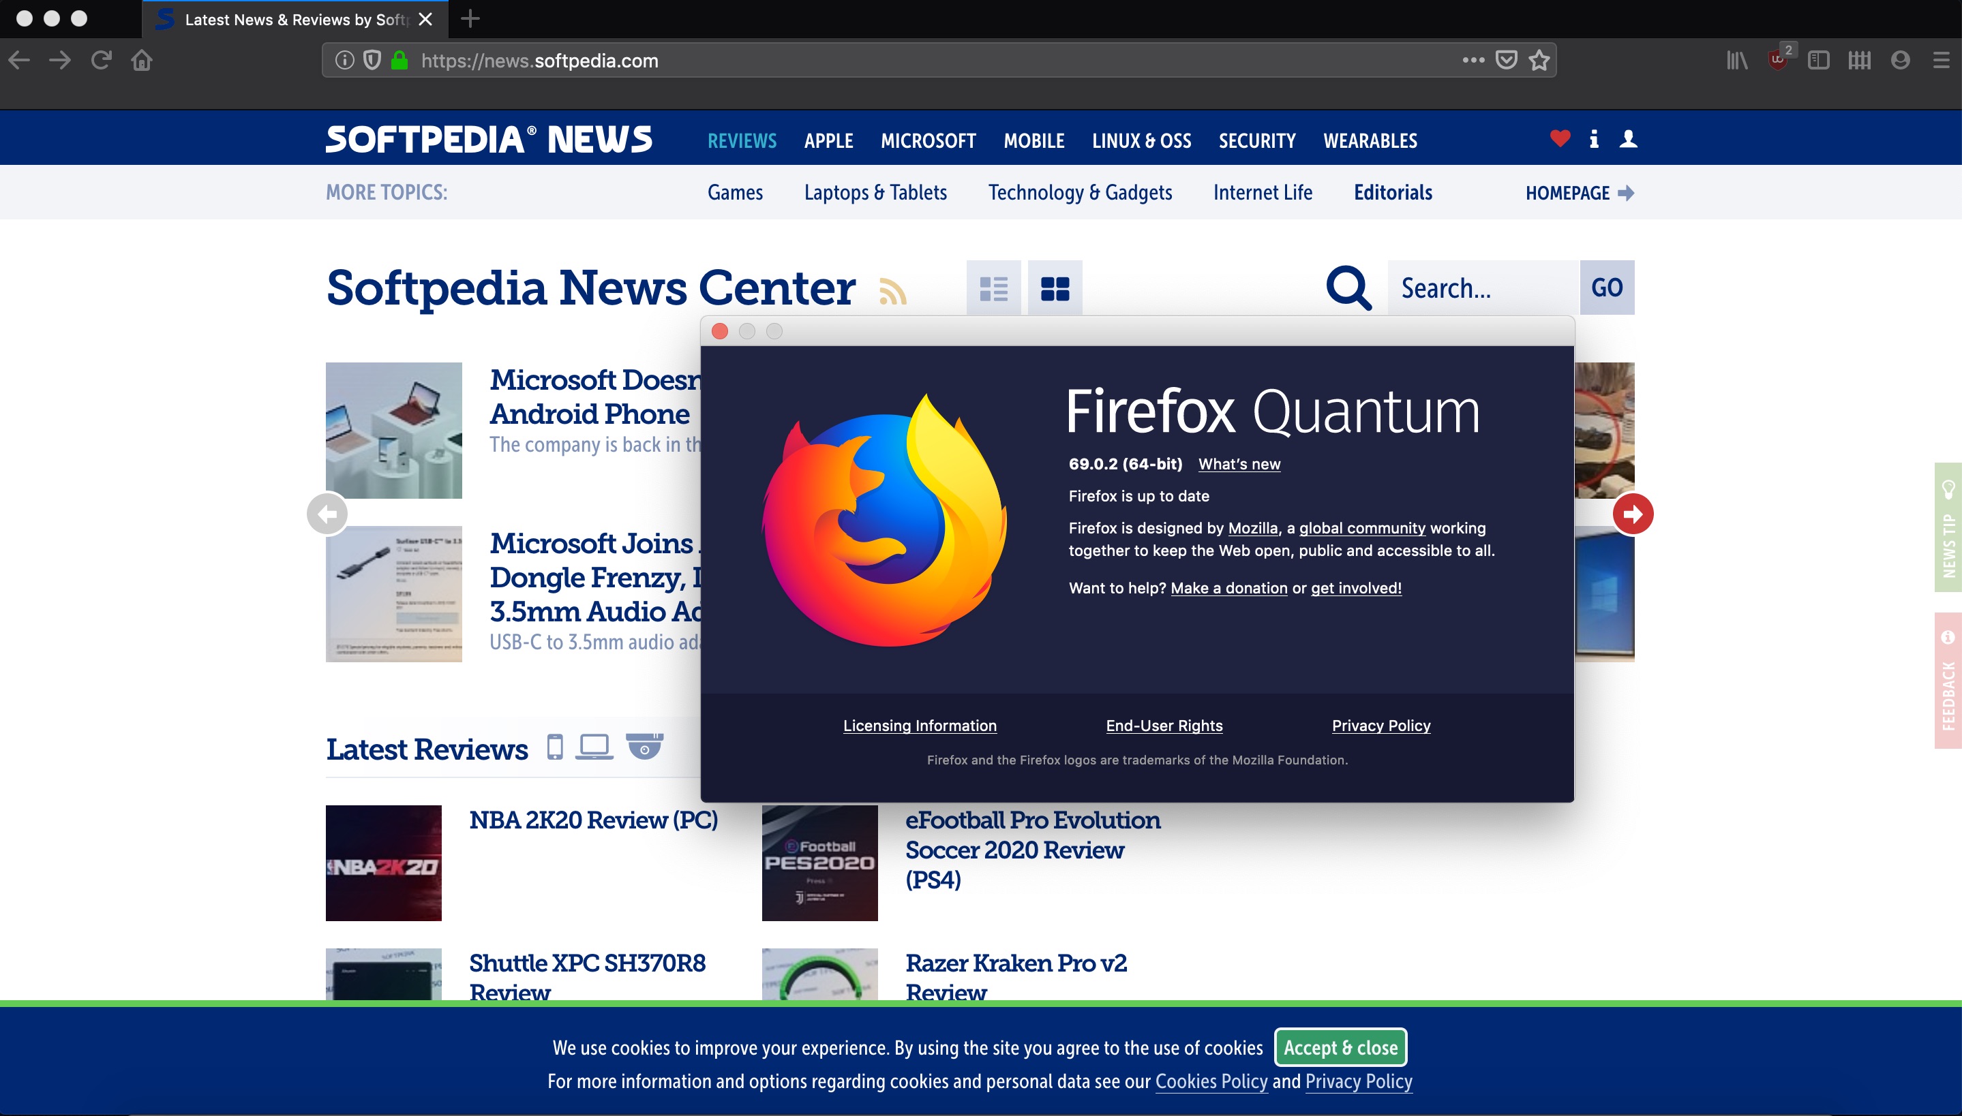Click the green padlock connection icon
This screenshot has width=1962, height=1116.
(x=399, y=60)
